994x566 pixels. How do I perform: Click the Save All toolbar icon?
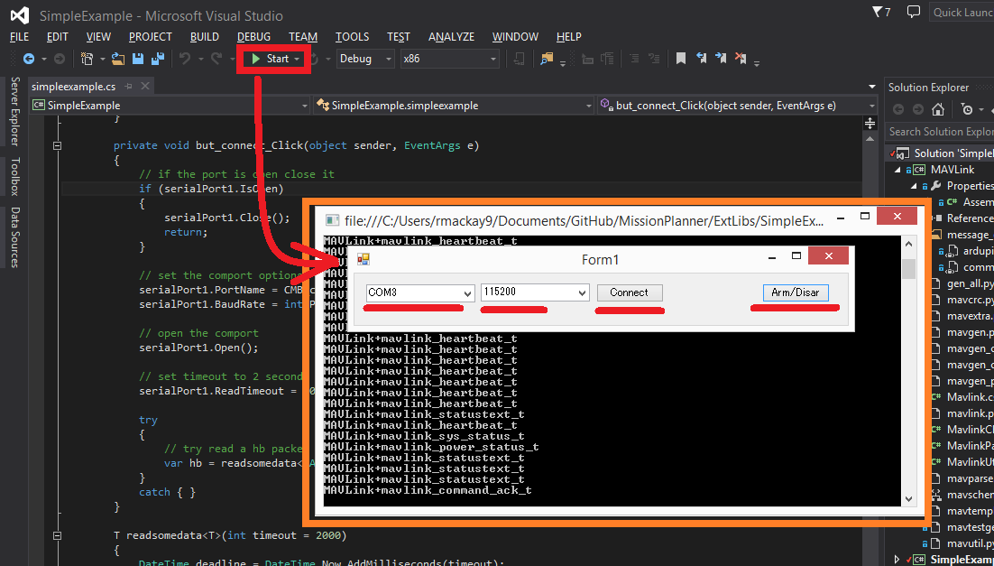coord(157,59)
